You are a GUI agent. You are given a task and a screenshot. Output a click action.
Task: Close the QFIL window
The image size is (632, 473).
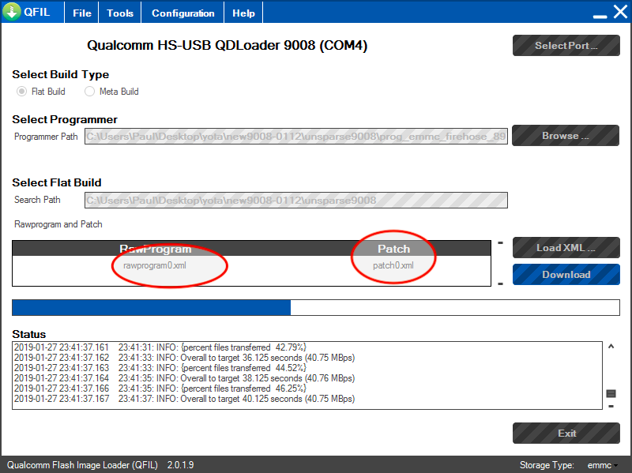pos(620,12)
